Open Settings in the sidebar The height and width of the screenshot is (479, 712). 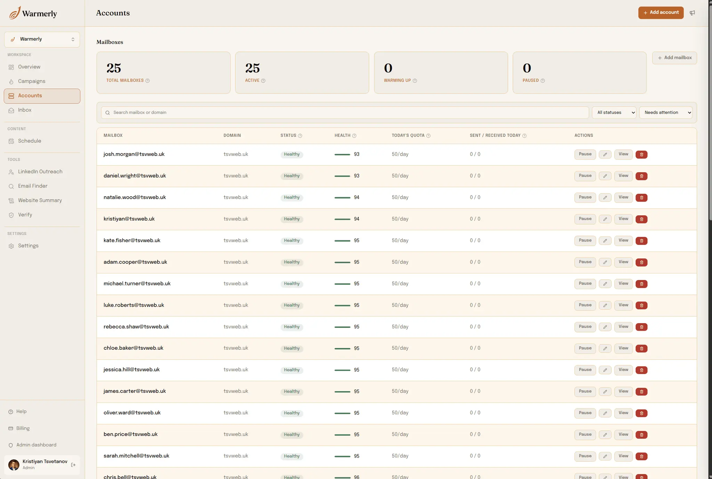point(42,246)
